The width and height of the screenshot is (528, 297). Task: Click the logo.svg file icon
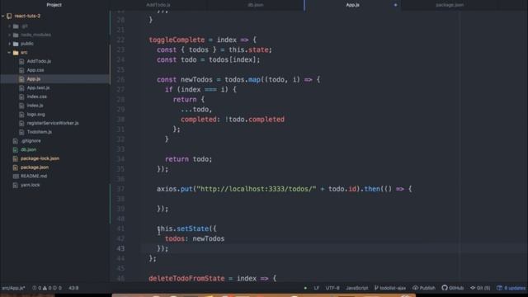(x=21, y=114)
